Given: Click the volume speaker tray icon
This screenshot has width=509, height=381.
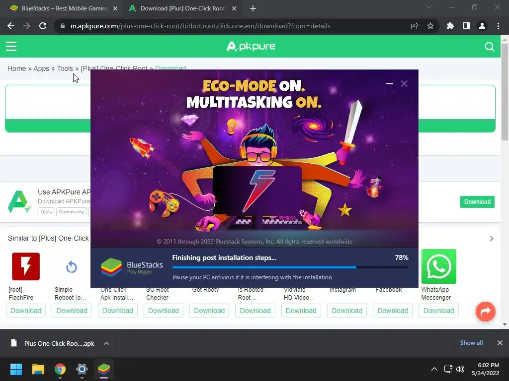Looking at the screenshot, I should [460, 369].
